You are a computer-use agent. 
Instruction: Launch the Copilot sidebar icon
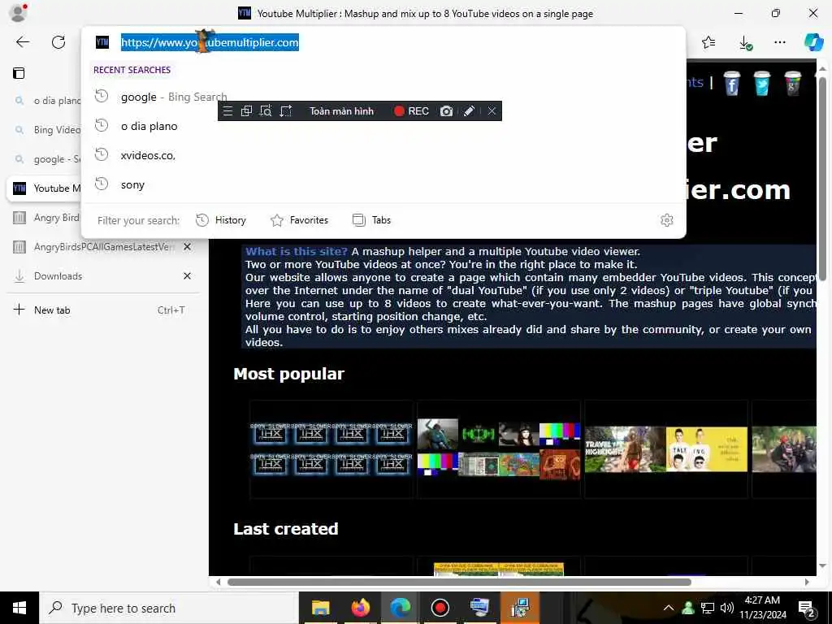(813, 42)
